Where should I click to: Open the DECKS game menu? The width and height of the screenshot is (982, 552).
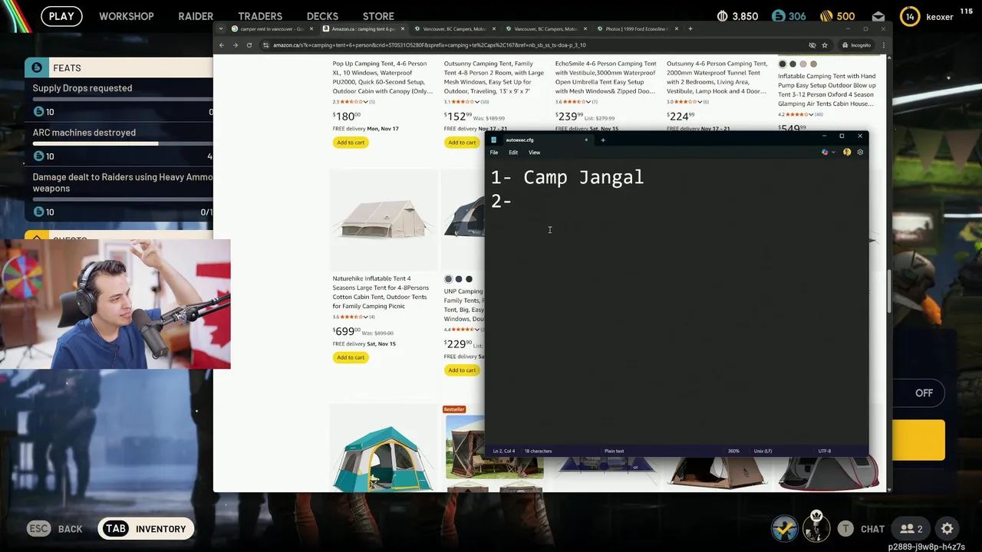point(322,16)
